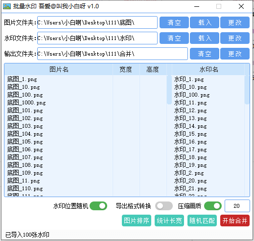Clear the 图片文件夹 path with 清空
The image size is (254, 241).
pyautogui.click(x=174, y=22)
